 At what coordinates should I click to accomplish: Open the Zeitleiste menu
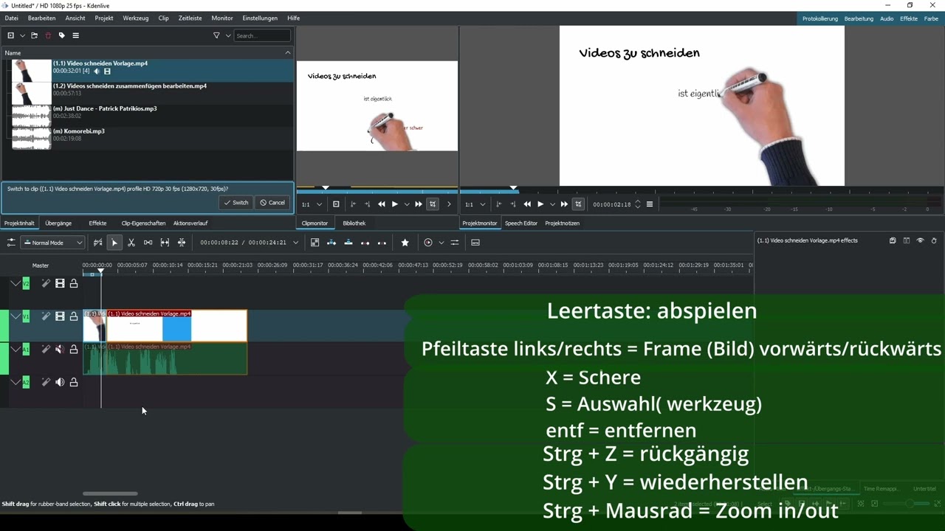tap(190, 18)
